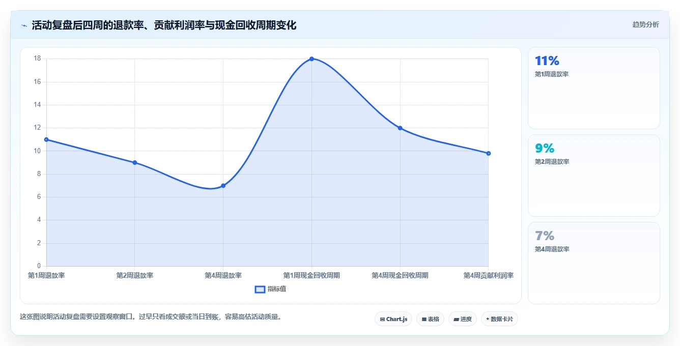This screenshot has width=680, height=346.
Task: Toggle the 指标值 legend swatch
Action: click(260, 289)
